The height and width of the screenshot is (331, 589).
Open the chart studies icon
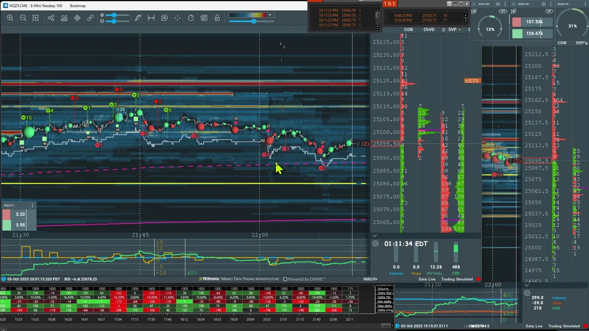tap(64, 18)
